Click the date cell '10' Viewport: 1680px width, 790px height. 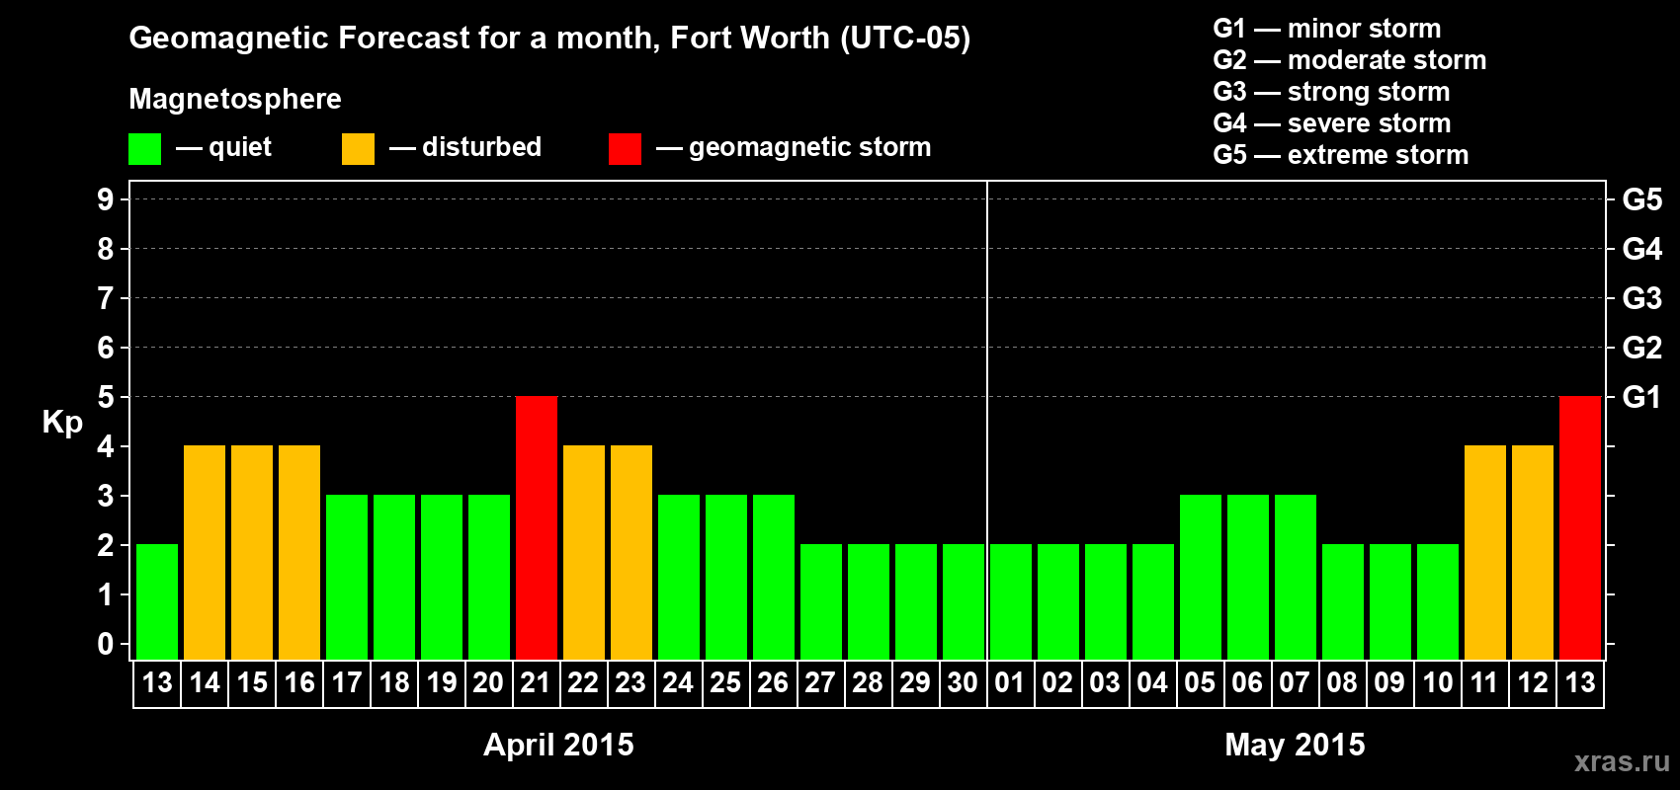[1438, 683]
